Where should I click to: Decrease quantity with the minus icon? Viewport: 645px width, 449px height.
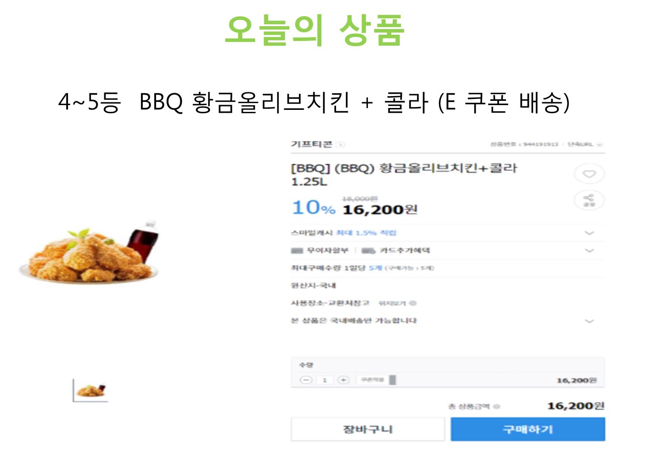point(306,380)
